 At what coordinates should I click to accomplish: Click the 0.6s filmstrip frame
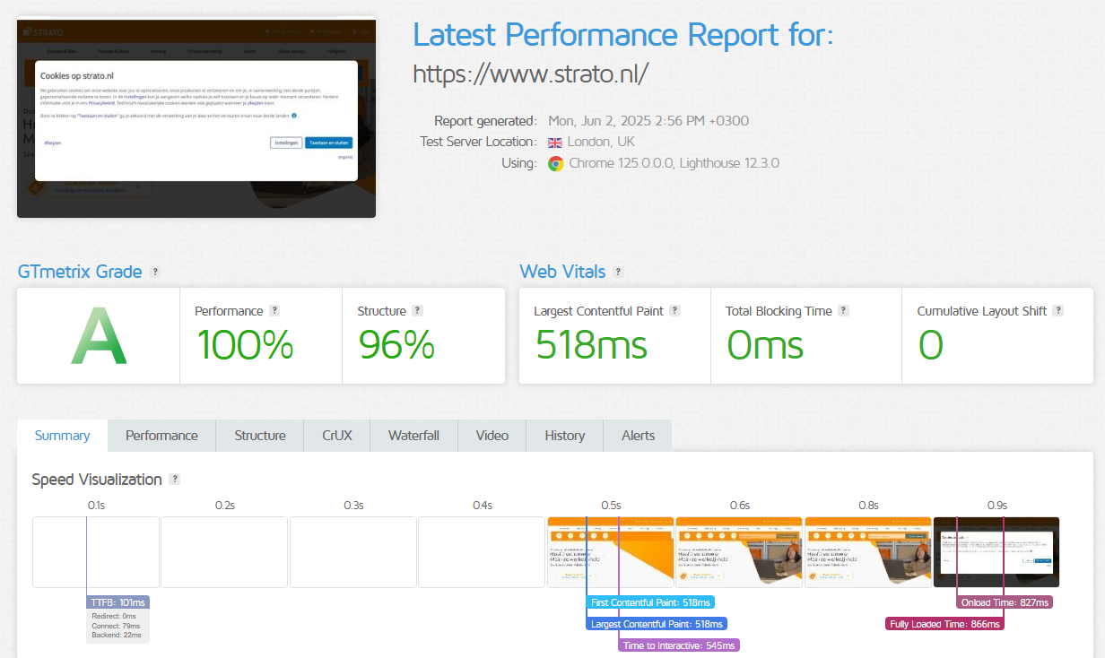739,552
